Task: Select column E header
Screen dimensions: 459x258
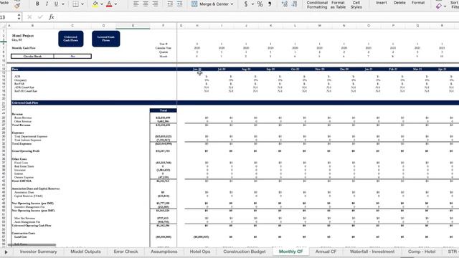Action: pyautogui.click(x=133, y=26)
